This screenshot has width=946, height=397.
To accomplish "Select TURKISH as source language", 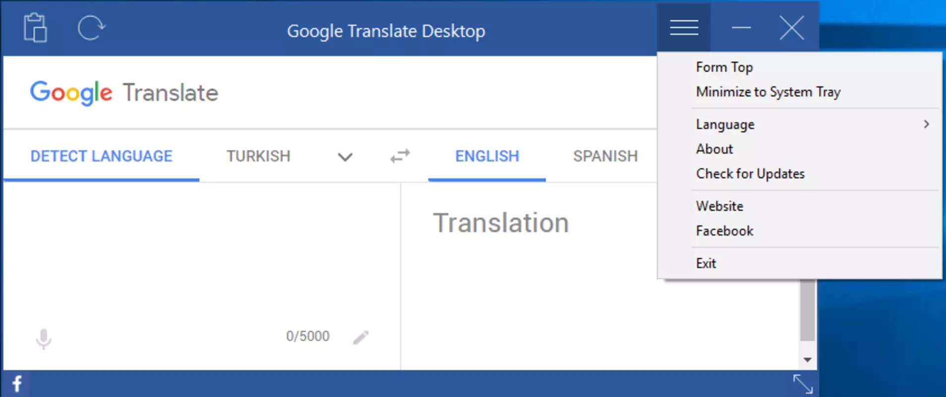I will click(x=258, y=156).
